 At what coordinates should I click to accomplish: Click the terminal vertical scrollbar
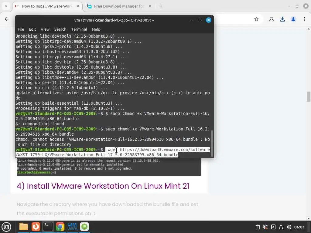[212, 143]
